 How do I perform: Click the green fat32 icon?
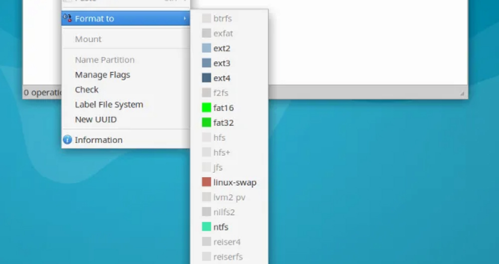click(207, 123)
